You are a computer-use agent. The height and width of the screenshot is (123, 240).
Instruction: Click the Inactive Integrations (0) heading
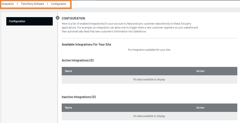pos(79,97)
